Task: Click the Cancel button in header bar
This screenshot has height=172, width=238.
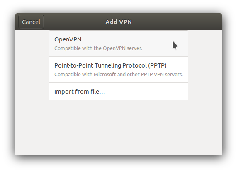Action: coord(31,22)
